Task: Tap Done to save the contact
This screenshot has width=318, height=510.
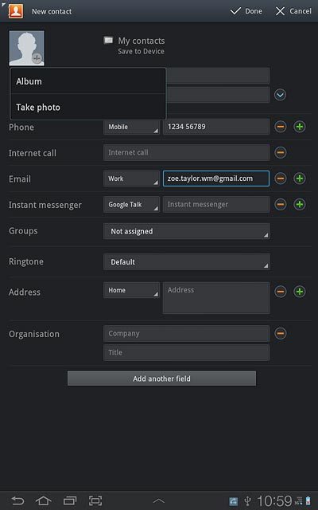Action: point(246,11)
